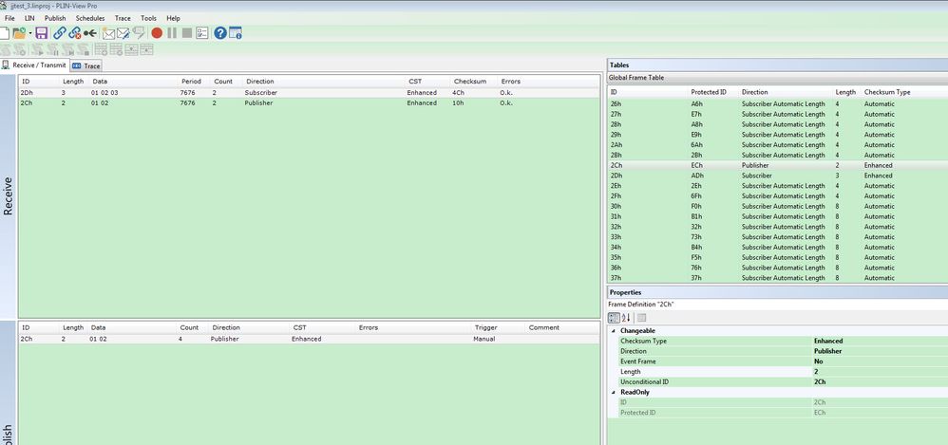This screenshot has height=445, width=948.
Task: Start trace recording with the red circle button
Action: click(x=157, y=32)
